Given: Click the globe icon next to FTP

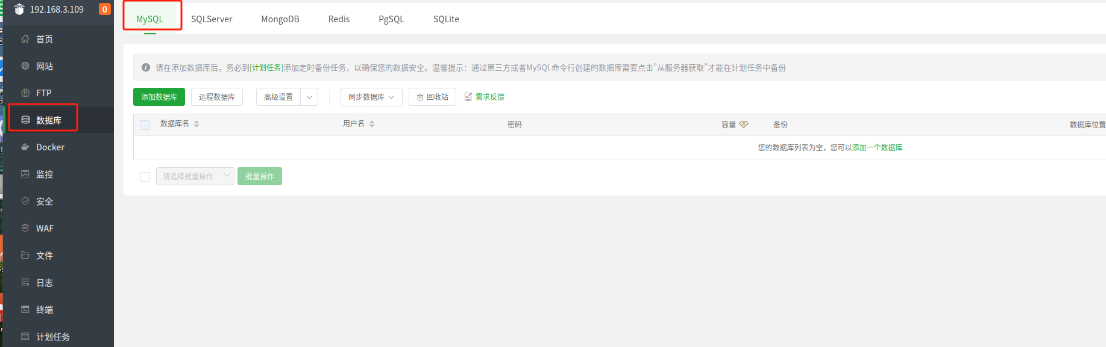Looking at the screenshot, I should (x=25, y=93).
